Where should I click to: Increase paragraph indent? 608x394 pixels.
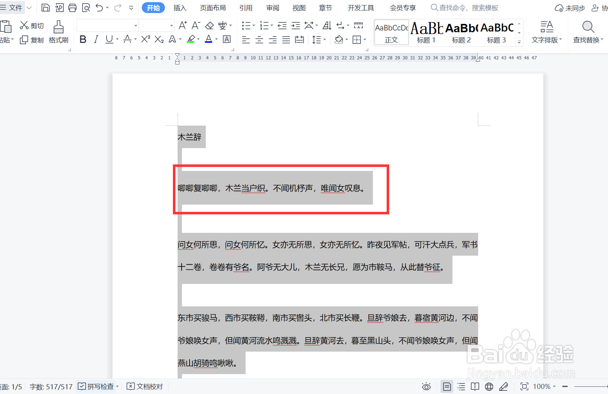tap(296, 25)
